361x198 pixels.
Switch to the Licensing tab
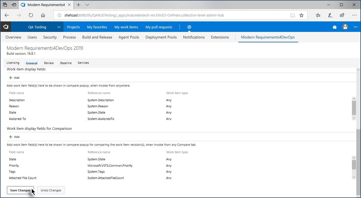click(x=13, y=63)
